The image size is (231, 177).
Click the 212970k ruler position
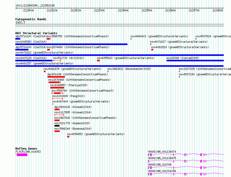click(x=194, y=10)
